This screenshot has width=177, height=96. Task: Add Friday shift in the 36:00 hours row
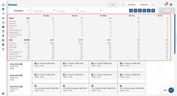pyautogui.click(x=160, y=89)
